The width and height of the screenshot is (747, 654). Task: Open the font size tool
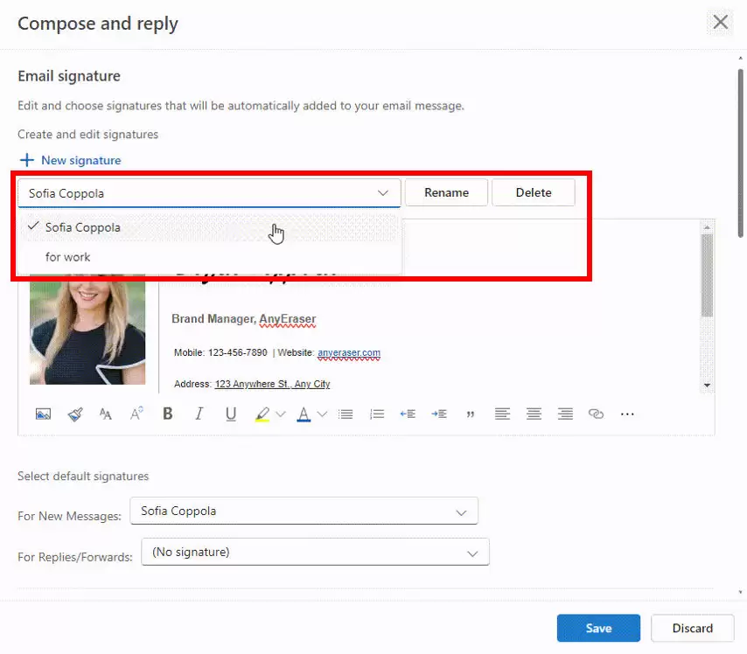coord(106,414)
